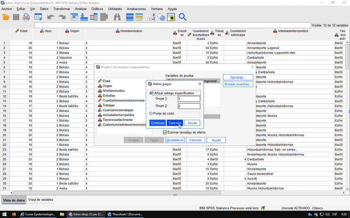The image size is (350, 218).
Task: Click the Undo arrow icon
Action: pyautogui.click(x=50, y=17)
